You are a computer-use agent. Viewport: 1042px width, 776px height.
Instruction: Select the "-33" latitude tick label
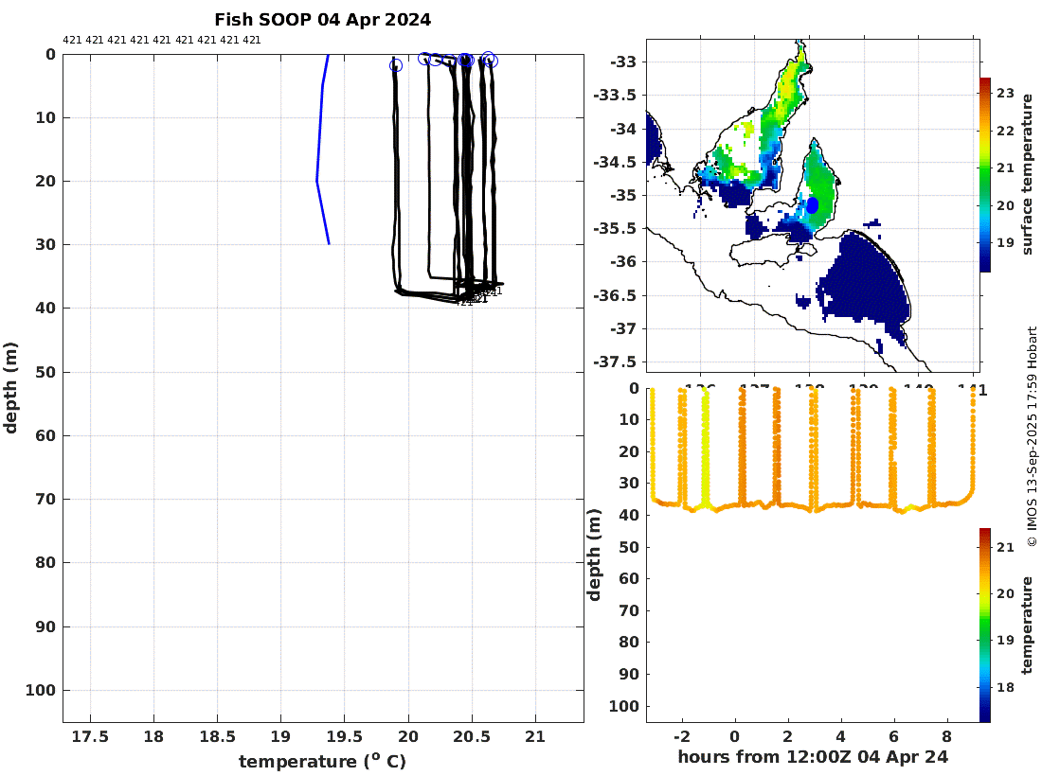tap(623, 62)
